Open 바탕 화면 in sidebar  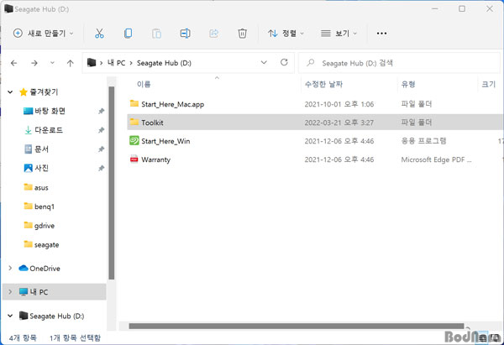tap(50, 111)
